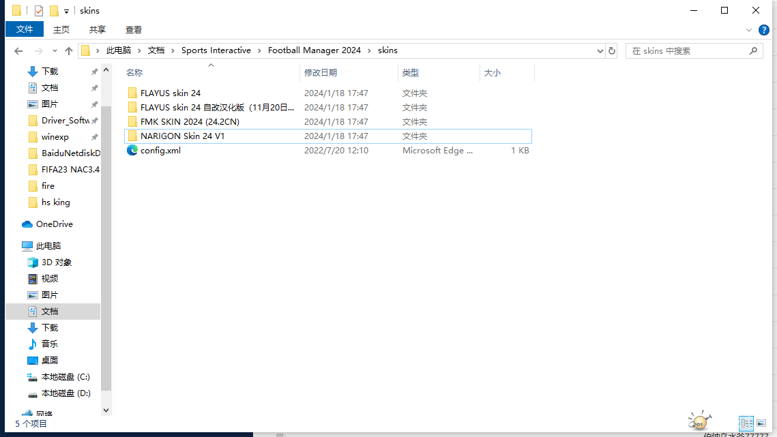
Task: Open 音乐 under 此电脑
Action: [50, 344]
